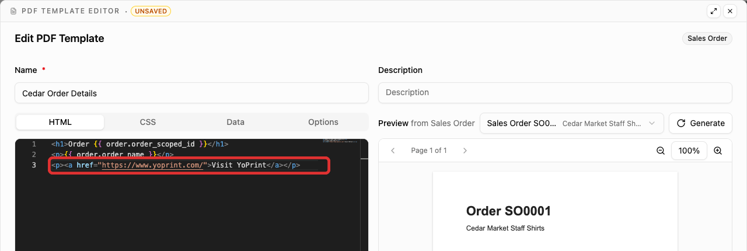Click the UNSAVED status badge
Image resolution: width=747 pixels, height=251 pixels.
pos(151,11)
